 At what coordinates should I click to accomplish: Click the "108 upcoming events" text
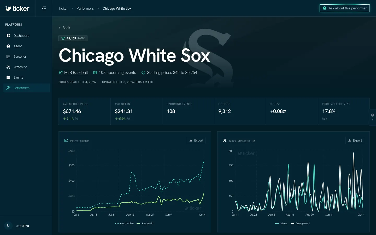pos(118,73)
